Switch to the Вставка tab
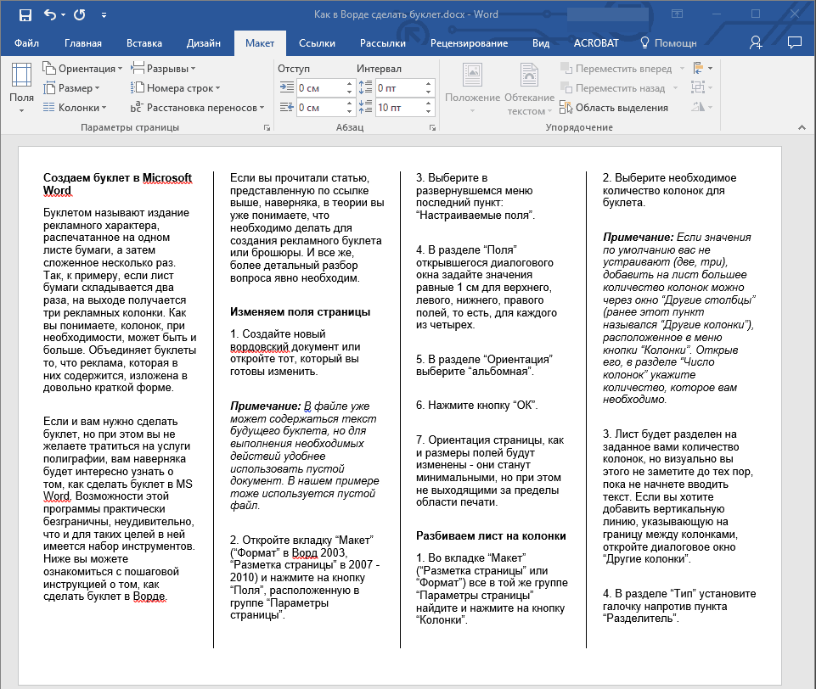 [x=144, y=43]
